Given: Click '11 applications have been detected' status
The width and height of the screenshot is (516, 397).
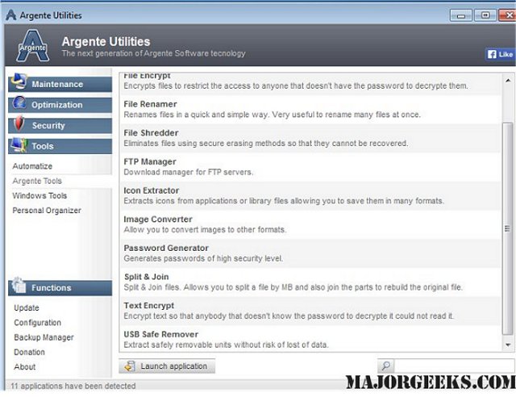Looking at the screenshot, I should (x=73, y=386).
